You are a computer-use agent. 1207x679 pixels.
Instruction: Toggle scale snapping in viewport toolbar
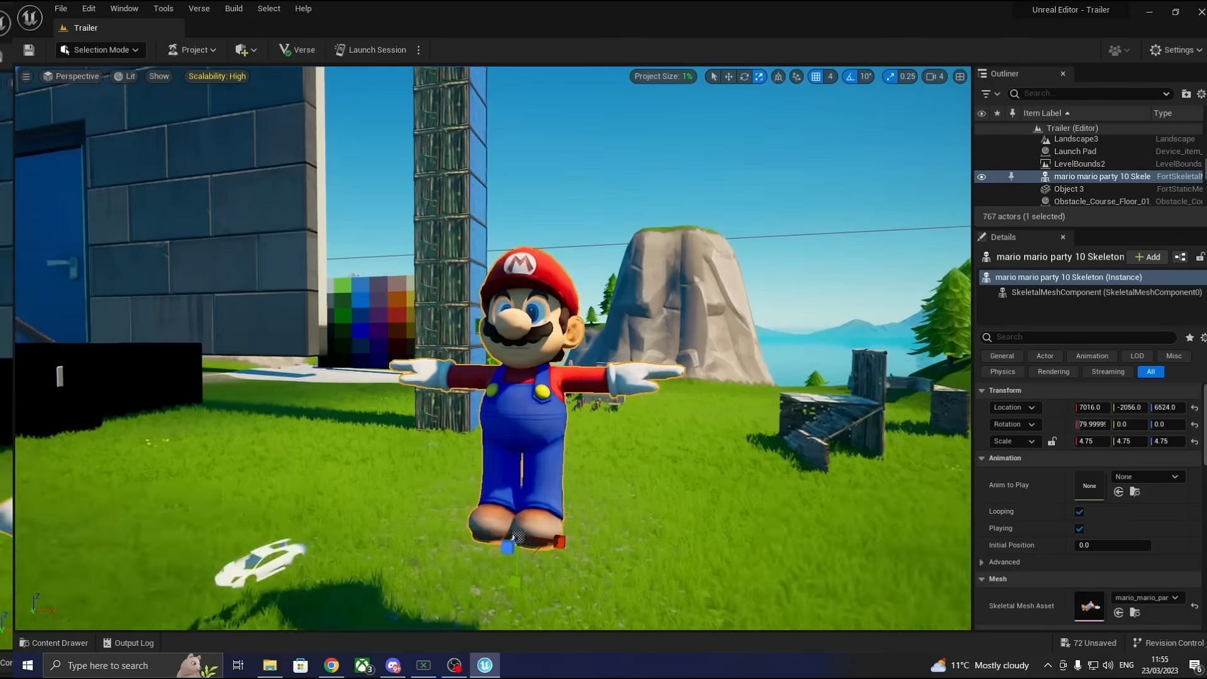click(890, 77)
